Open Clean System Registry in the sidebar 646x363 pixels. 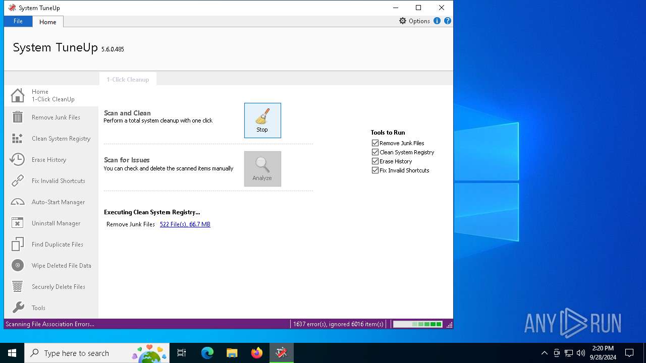tap(51, 138)
